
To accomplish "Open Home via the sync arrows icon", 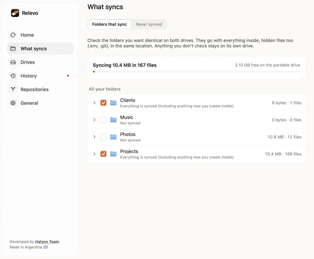I will click(13, 35).
